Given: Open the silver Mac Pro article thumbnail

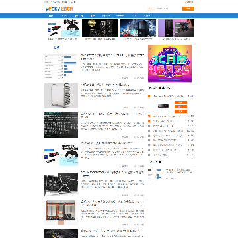Looking at the screenshot, I should (x=61, y=95).
